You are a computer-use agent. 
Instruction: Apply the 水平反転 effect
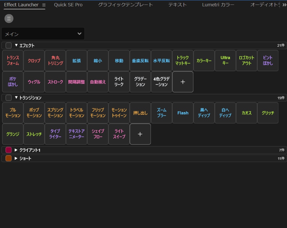161,60
